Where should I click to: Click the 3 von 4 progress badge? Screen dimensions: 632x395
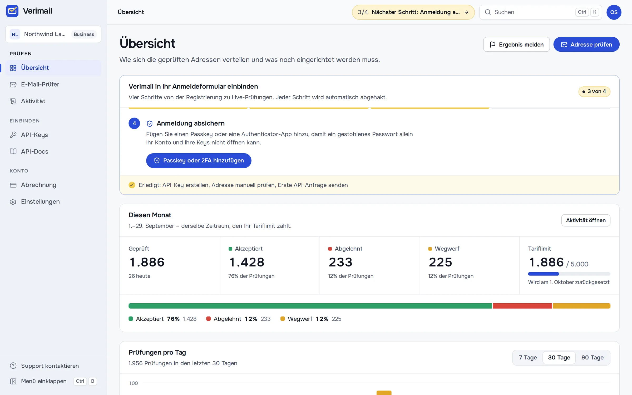[594, 91]
